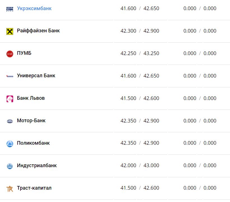
Task: Open the Укрэксимбанк bank link
Action: click(34, 8)
